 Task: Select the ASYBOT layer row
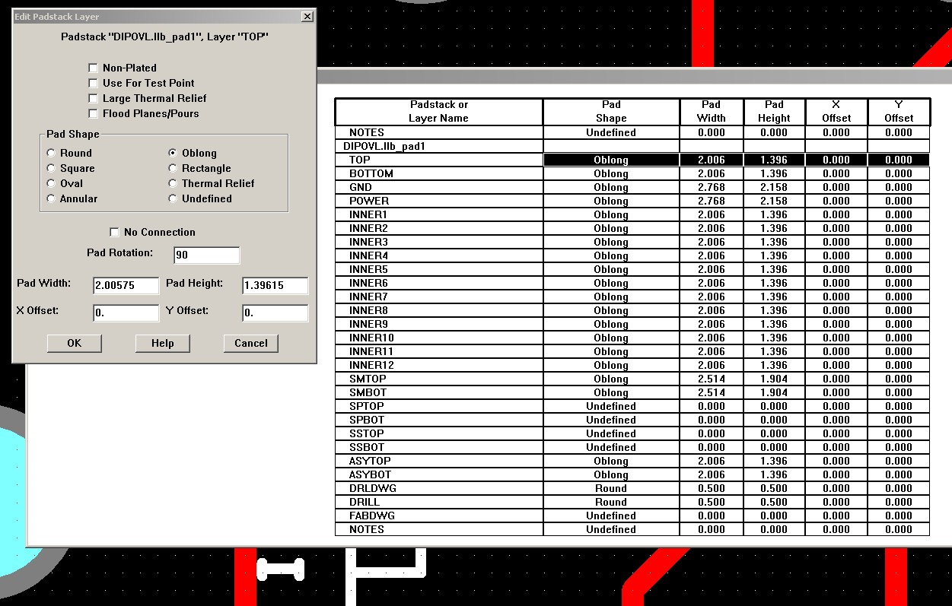[x=632, y=474]
